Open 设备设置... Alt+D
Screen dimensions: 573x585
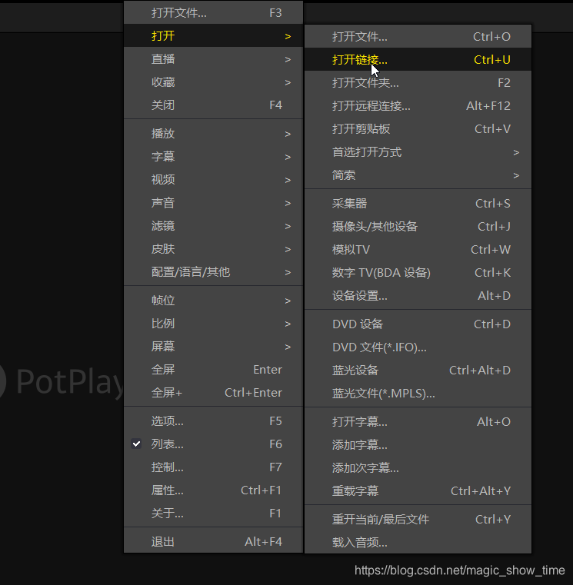click(418, 296)
